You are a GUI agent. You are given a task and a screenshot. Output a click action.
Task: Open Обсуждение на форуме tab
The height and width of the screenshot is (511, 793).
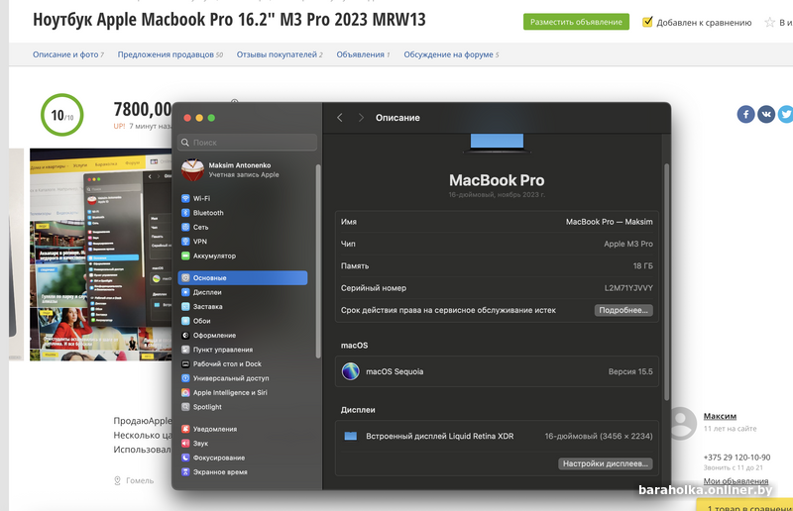[x=451, y=54]
